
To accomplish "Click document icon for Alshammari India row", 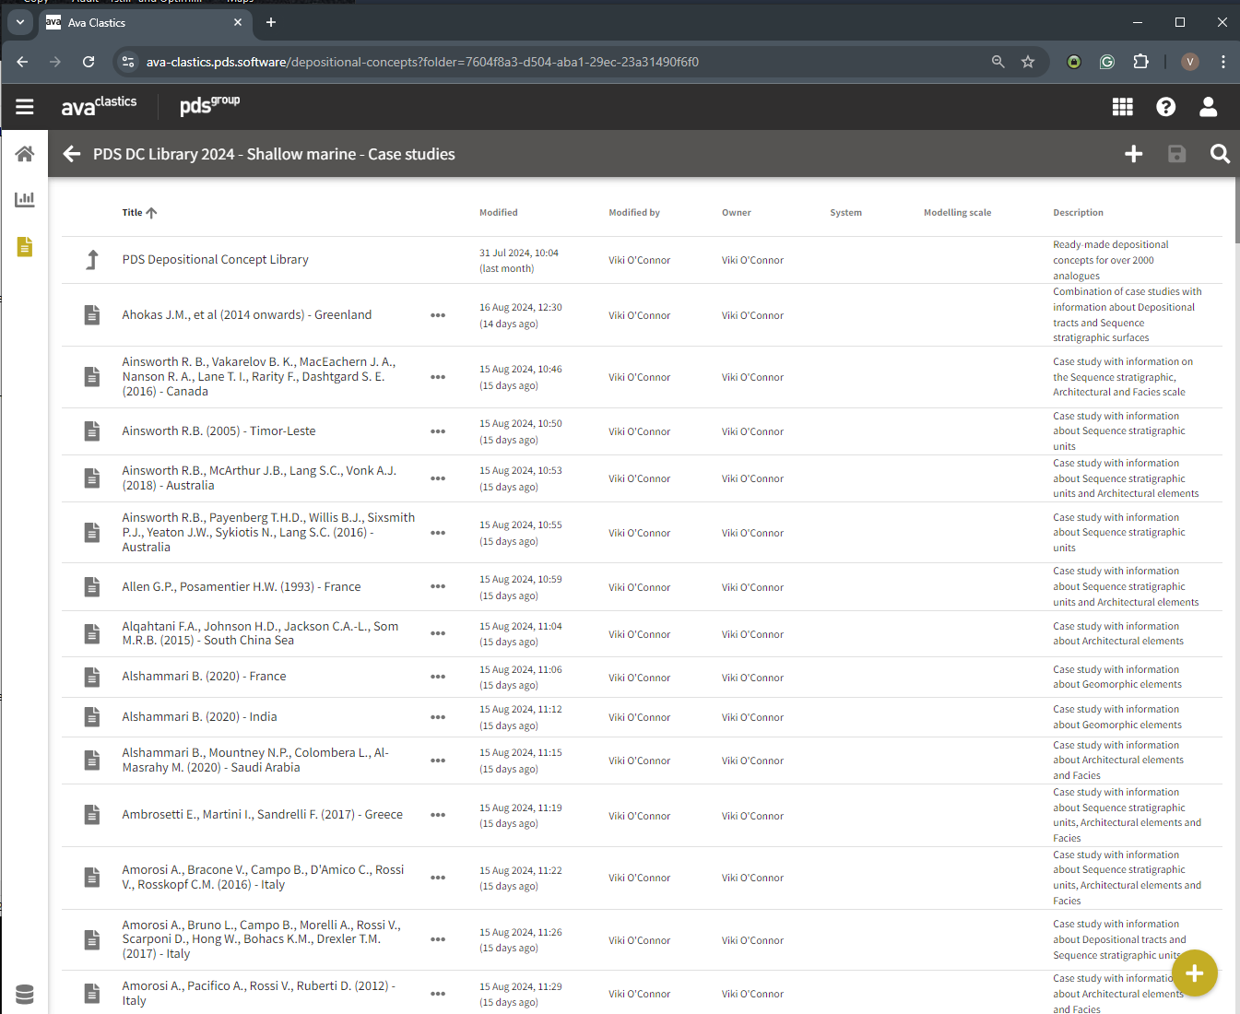I will (x=92, y=716).
